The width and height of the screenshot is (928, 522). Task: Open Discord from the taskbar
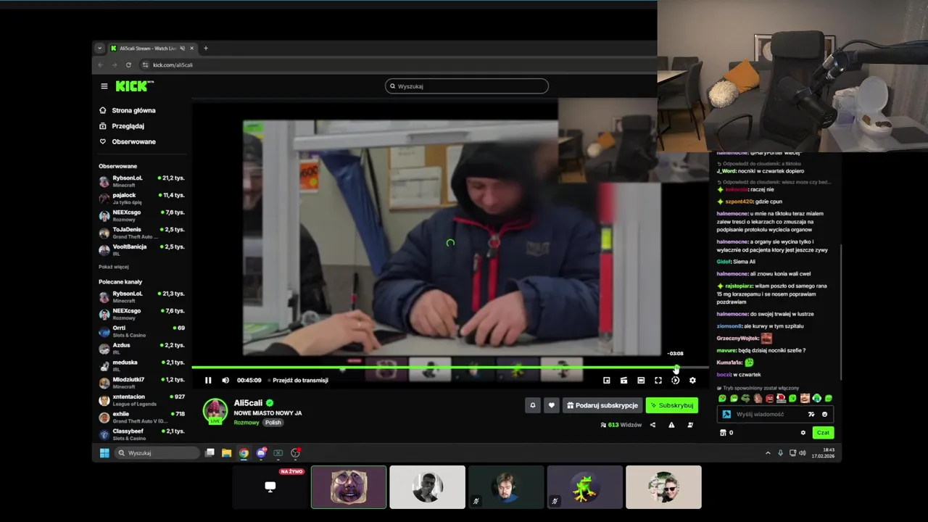point(261,453)
